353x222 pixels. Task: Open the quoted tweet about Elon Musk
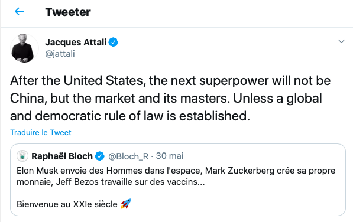pos(178,179)
